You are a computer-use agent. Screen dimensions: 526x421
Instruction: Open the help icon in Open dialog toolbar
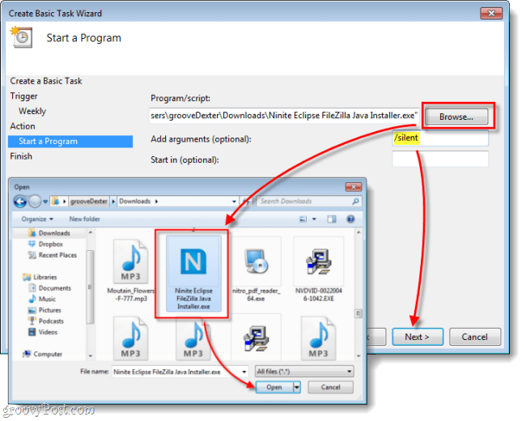350,219
